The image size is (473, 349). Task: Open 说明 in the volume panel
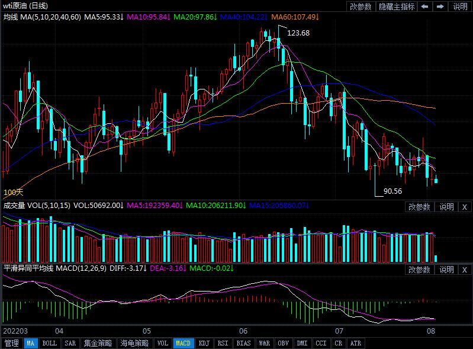click(x=446, y=207)
